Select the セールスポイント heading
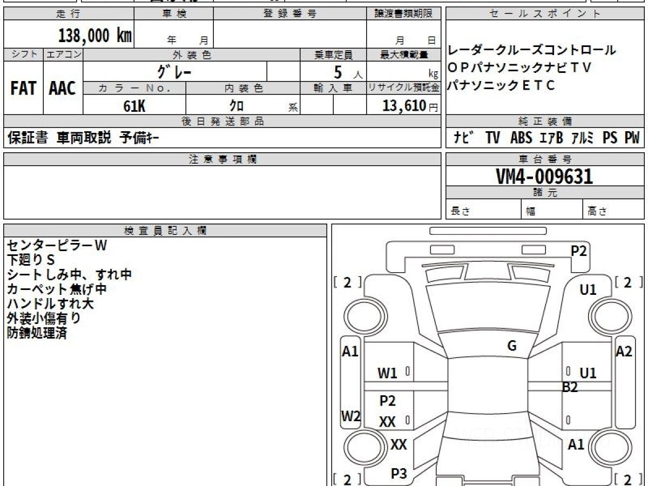Image resolution: width=648 pixels, height=486 pixels. pos(545,14)
